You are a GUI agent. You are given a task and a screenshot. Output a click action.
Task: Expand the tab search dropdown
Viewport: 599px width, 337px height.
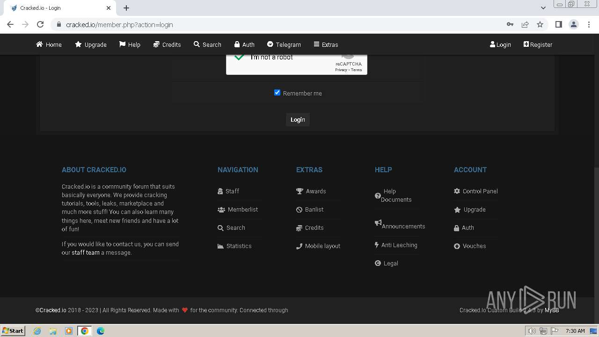click(x=543, y=8)
